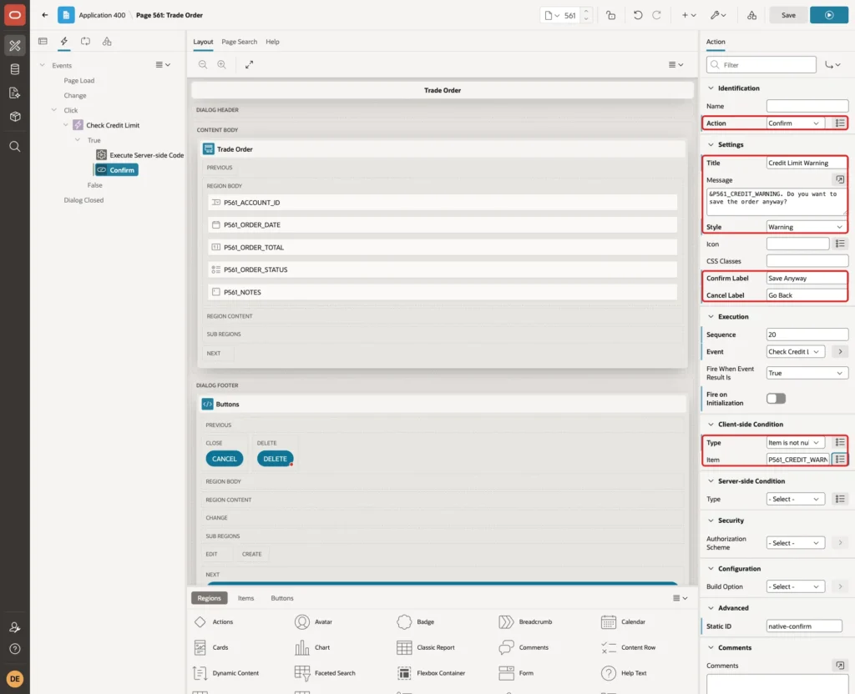Image resolution: width=855 pixels, height=694 pixels.
Task: Open the Event dropdown in the Execution section
Action: (x=795, y=351)
